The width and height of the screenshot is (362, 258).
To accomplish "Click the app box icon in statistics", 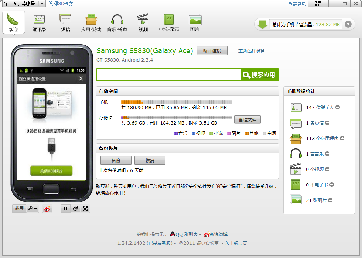I will 296,139.
